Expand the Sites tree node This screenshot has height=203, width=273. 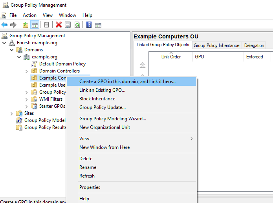[12, 113]
